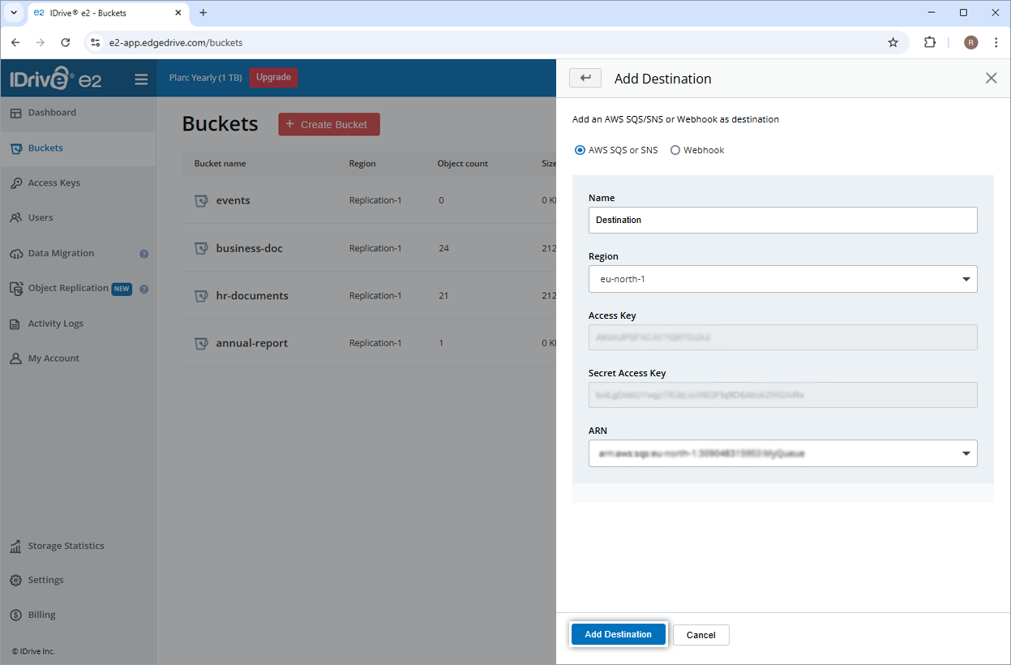
Task: Click the Add Destination button
Action: (618, 634)
